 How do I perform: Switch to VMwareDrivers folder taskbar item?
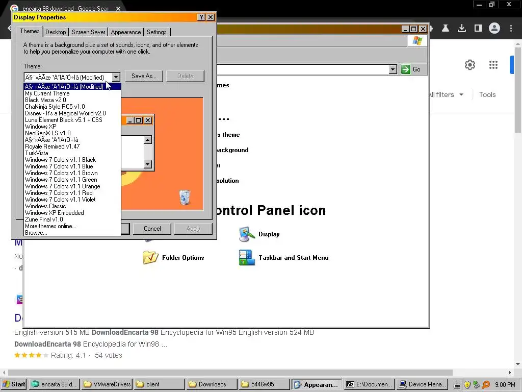(x=107, y=384)
